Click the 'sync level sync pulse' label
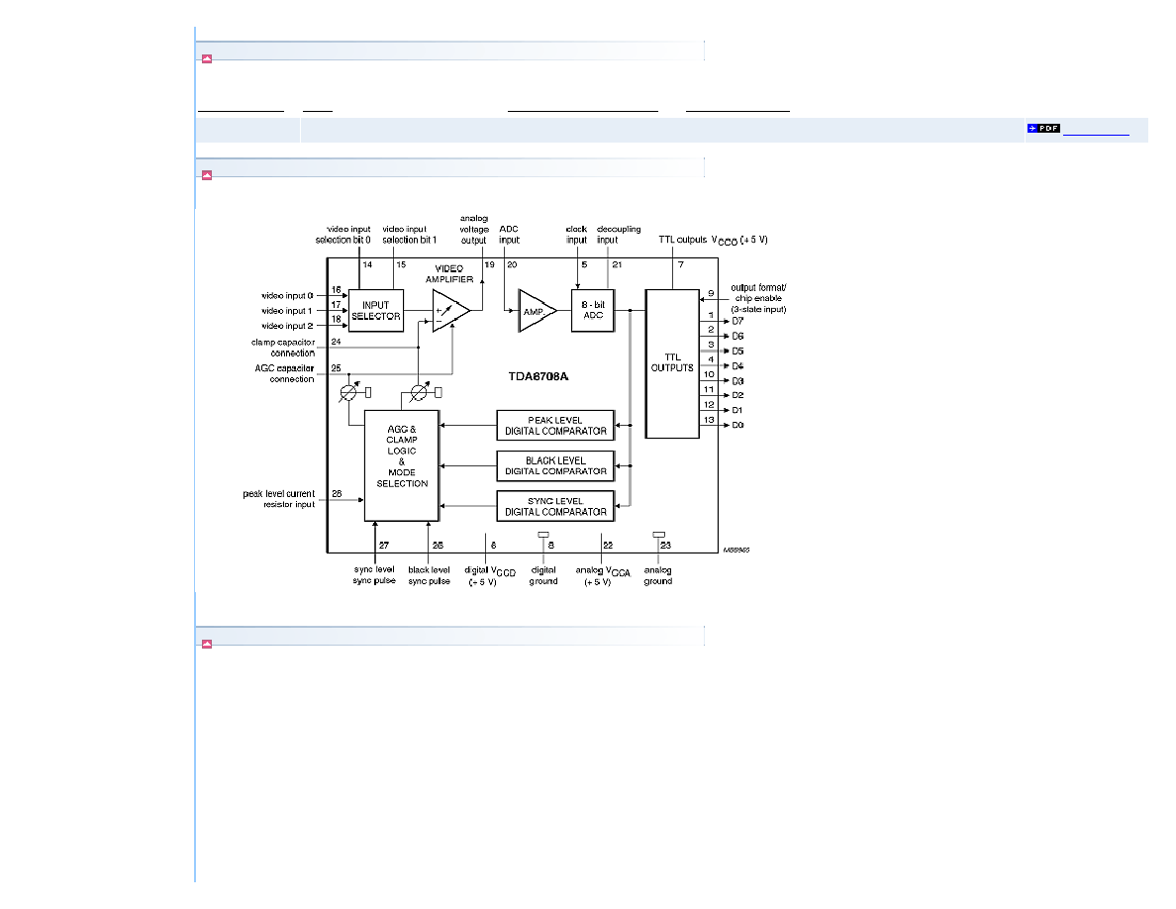This screenshot has height=909, width=1176. (x=374, y=575)
